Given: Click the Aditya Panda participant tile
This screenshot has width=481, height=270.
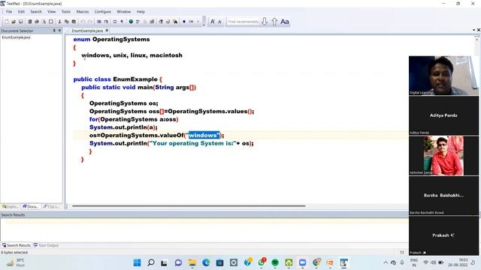Looking at the screenshot, I should [x=443, y=115].
